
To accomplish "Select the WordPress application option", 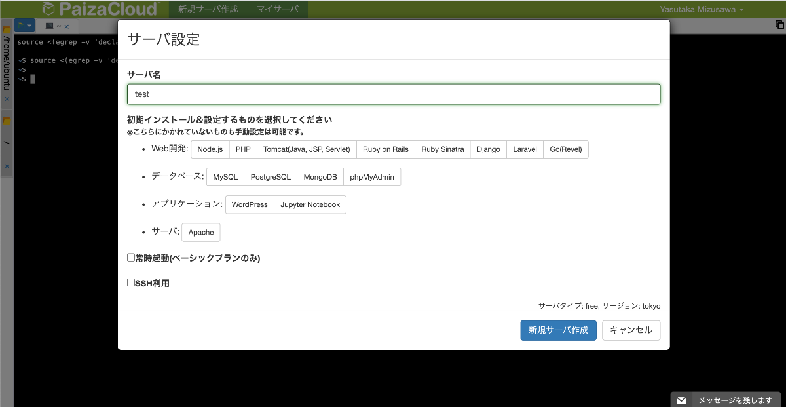I will (250, 204).
